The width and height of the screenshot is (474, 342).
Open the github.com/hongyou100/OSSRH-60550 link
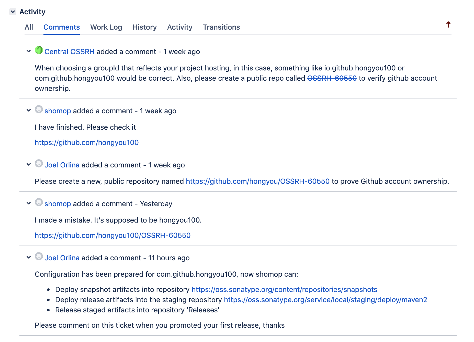pos(112,235)
